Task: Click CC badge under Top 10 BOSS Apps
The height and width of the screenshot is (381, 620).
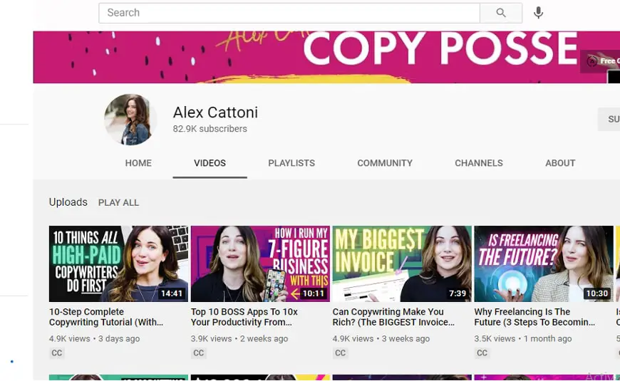Action: (199, 353)
